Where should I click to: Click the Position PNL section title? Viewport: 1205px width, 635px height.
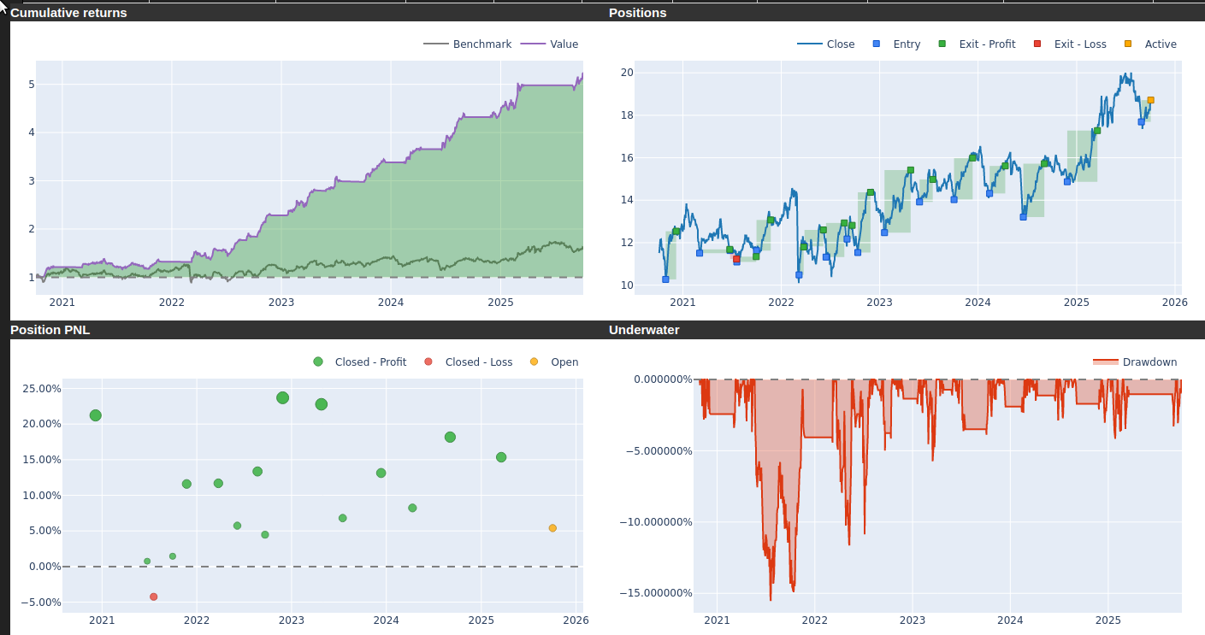pos(50,330)
